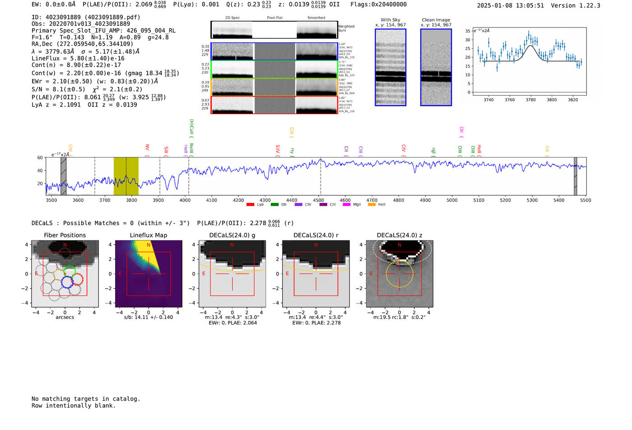Click the yellow highlighted band in the spectrum
The image size is (632, 430).
click(x=126, y=176)
